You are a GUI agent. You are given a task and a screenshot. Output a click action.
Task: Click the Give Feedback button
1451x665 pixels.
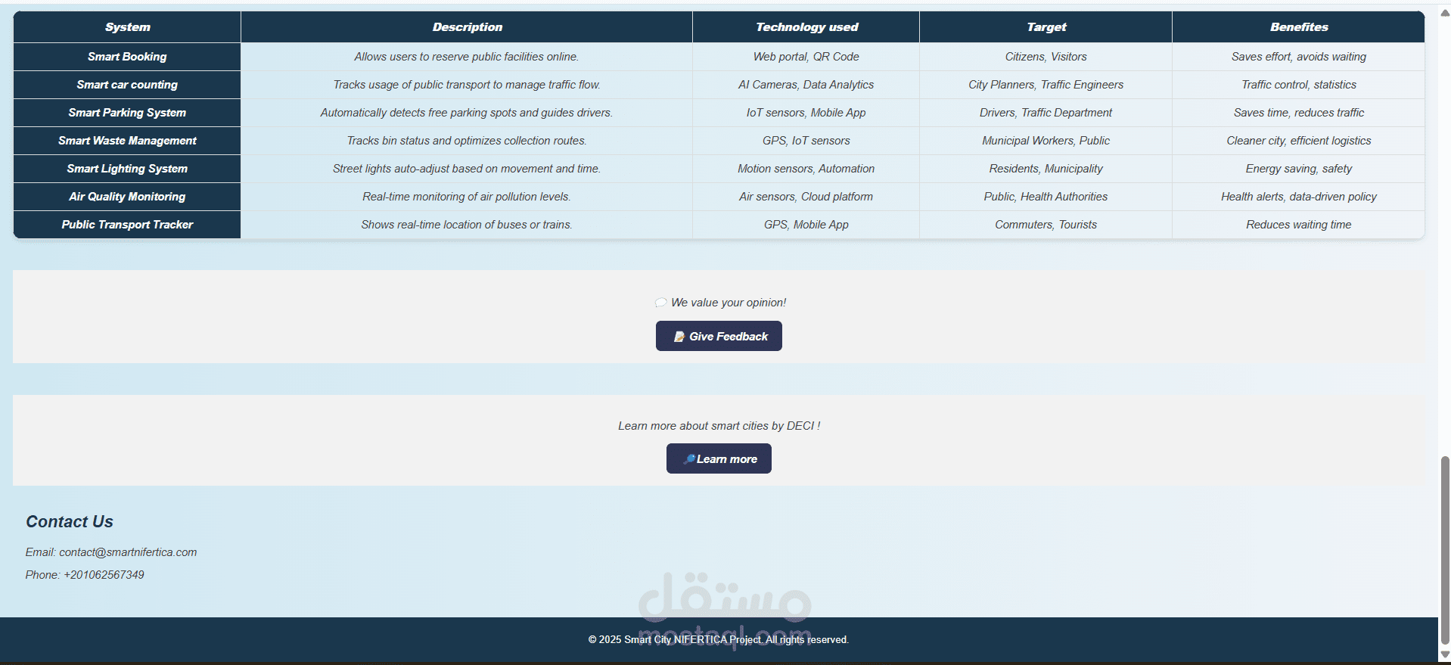(719, 336)
